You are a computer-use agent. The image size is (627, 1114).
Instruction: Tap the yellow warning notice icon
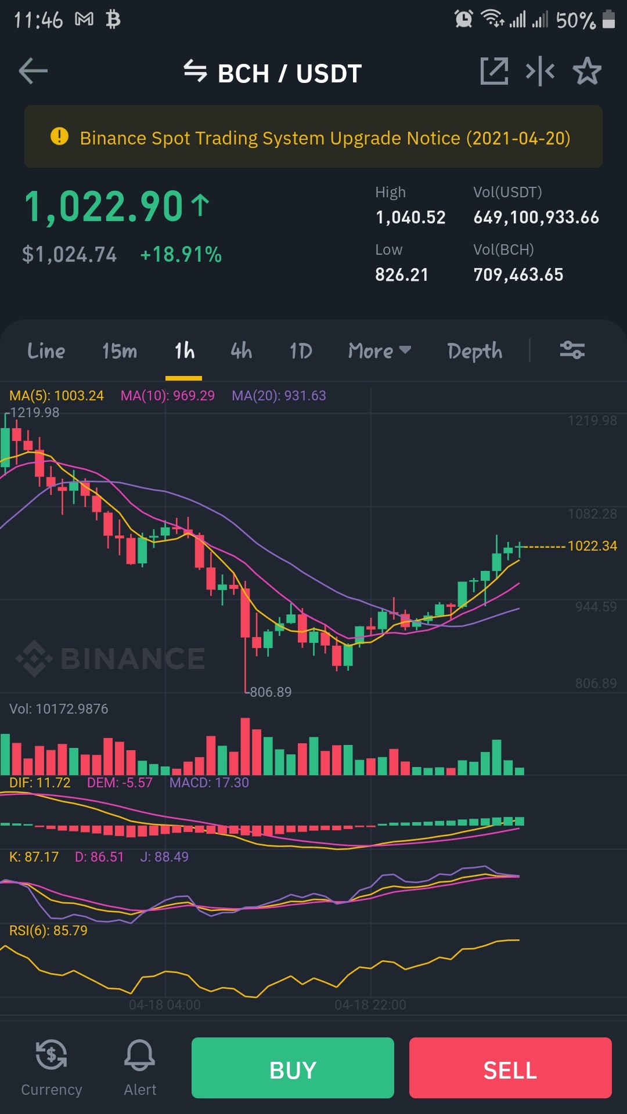coord(59,137)
